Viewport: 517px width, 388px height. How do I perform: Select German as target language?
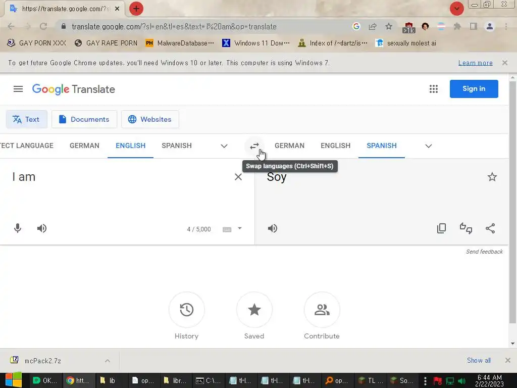tap(289, 145)
